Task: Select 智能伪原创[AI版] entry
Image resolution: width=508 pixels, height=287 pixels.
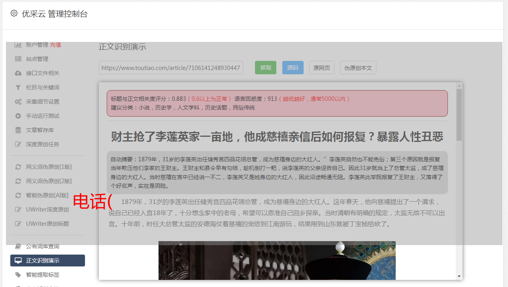Action: (x=47, y=195)
